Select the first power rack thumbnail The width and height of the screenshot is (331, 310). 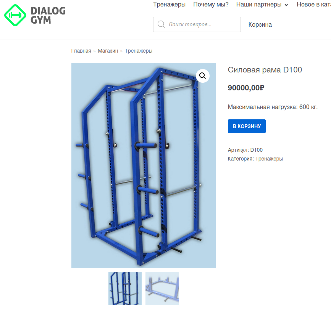(x=125, y=288)
